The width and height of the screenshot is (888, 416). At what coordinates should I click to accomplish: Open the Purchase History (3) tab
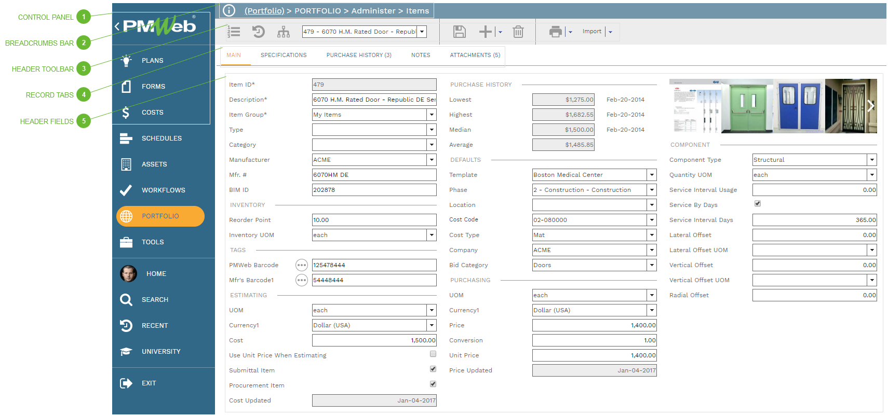[359, 55]
